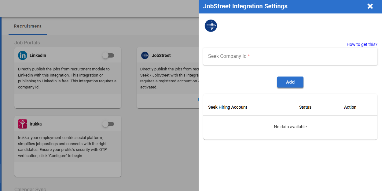This screenshot has width=382, height=191.
Task: Click the Status column header
Action: (x=305, y=107)
